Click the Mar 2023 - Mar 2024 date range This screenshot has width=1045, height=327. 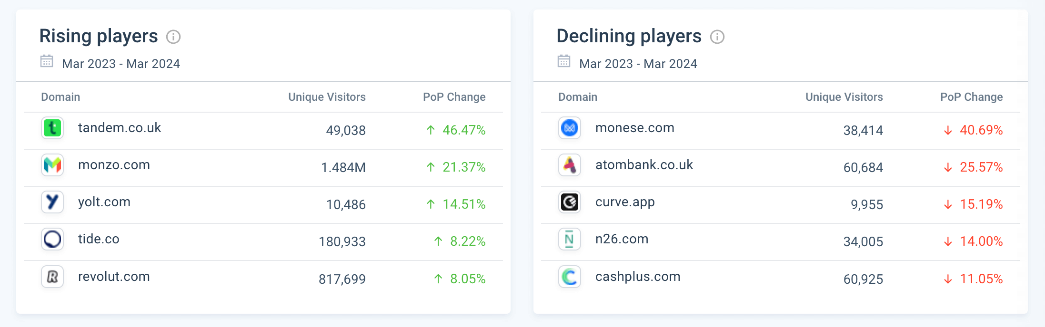121,63
